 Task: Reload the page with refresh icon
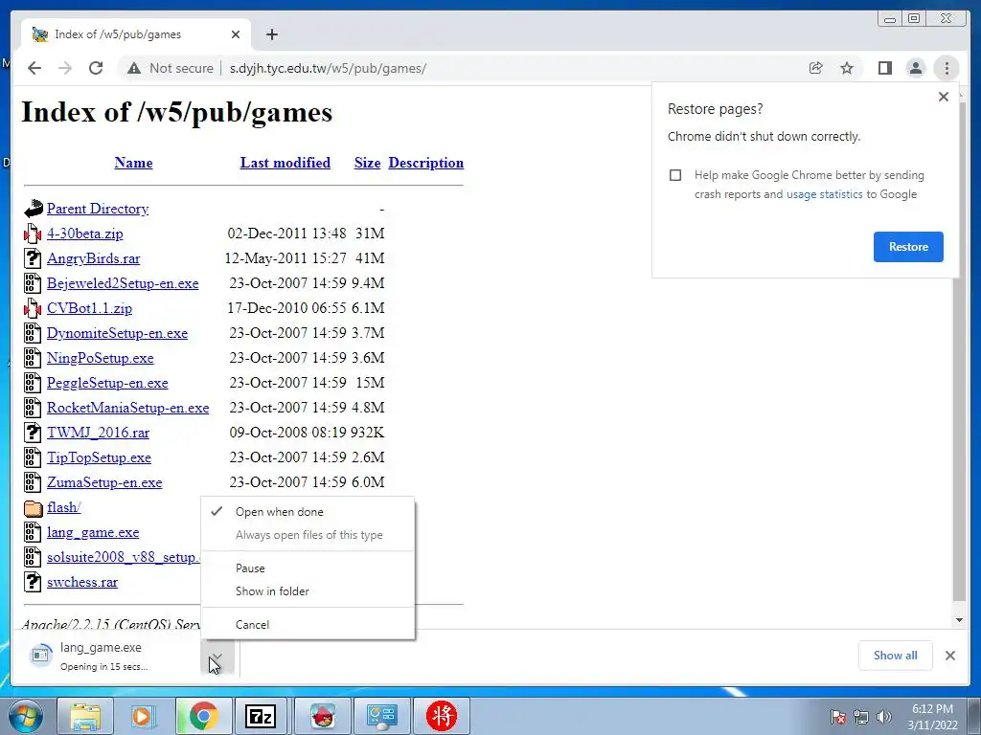point(96,68)
